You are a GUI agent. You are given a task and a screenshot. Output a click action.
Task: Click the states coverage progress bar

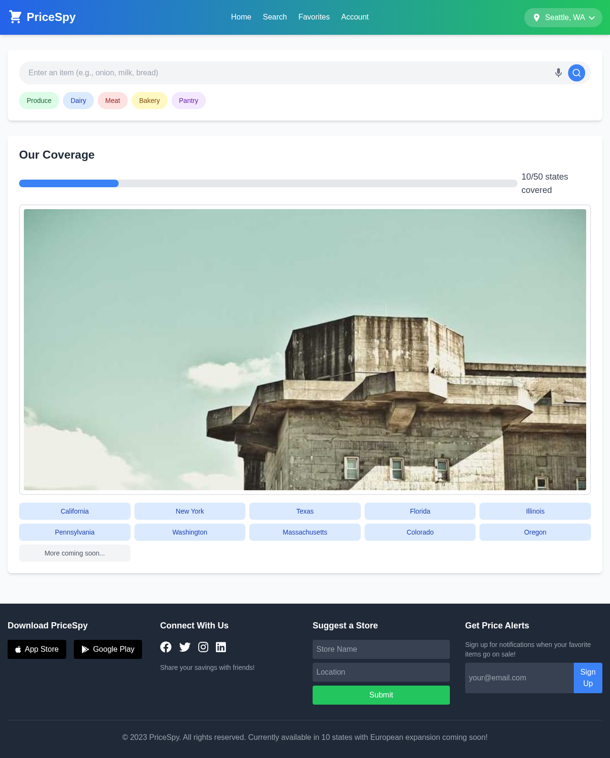click(x=268, y=183)
